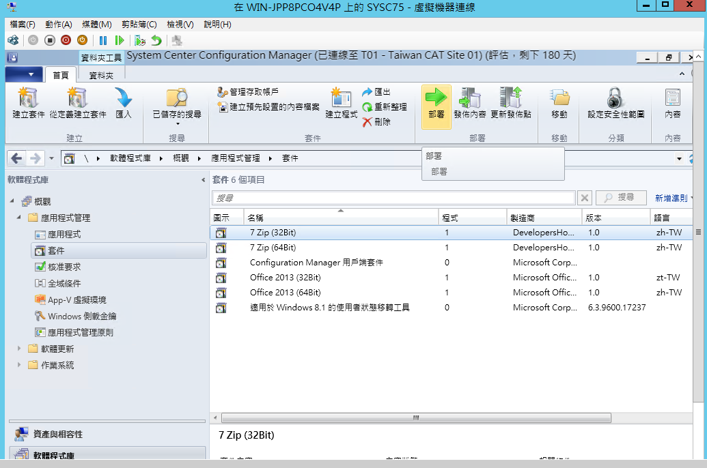Clear the search box with the X button

(x=584, y=198)
